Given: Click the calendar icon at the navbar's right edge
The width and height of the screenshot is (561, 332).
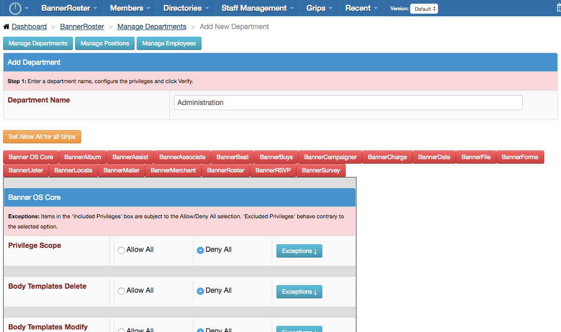Looking at the screenshot, I should [x=559, y=8].
